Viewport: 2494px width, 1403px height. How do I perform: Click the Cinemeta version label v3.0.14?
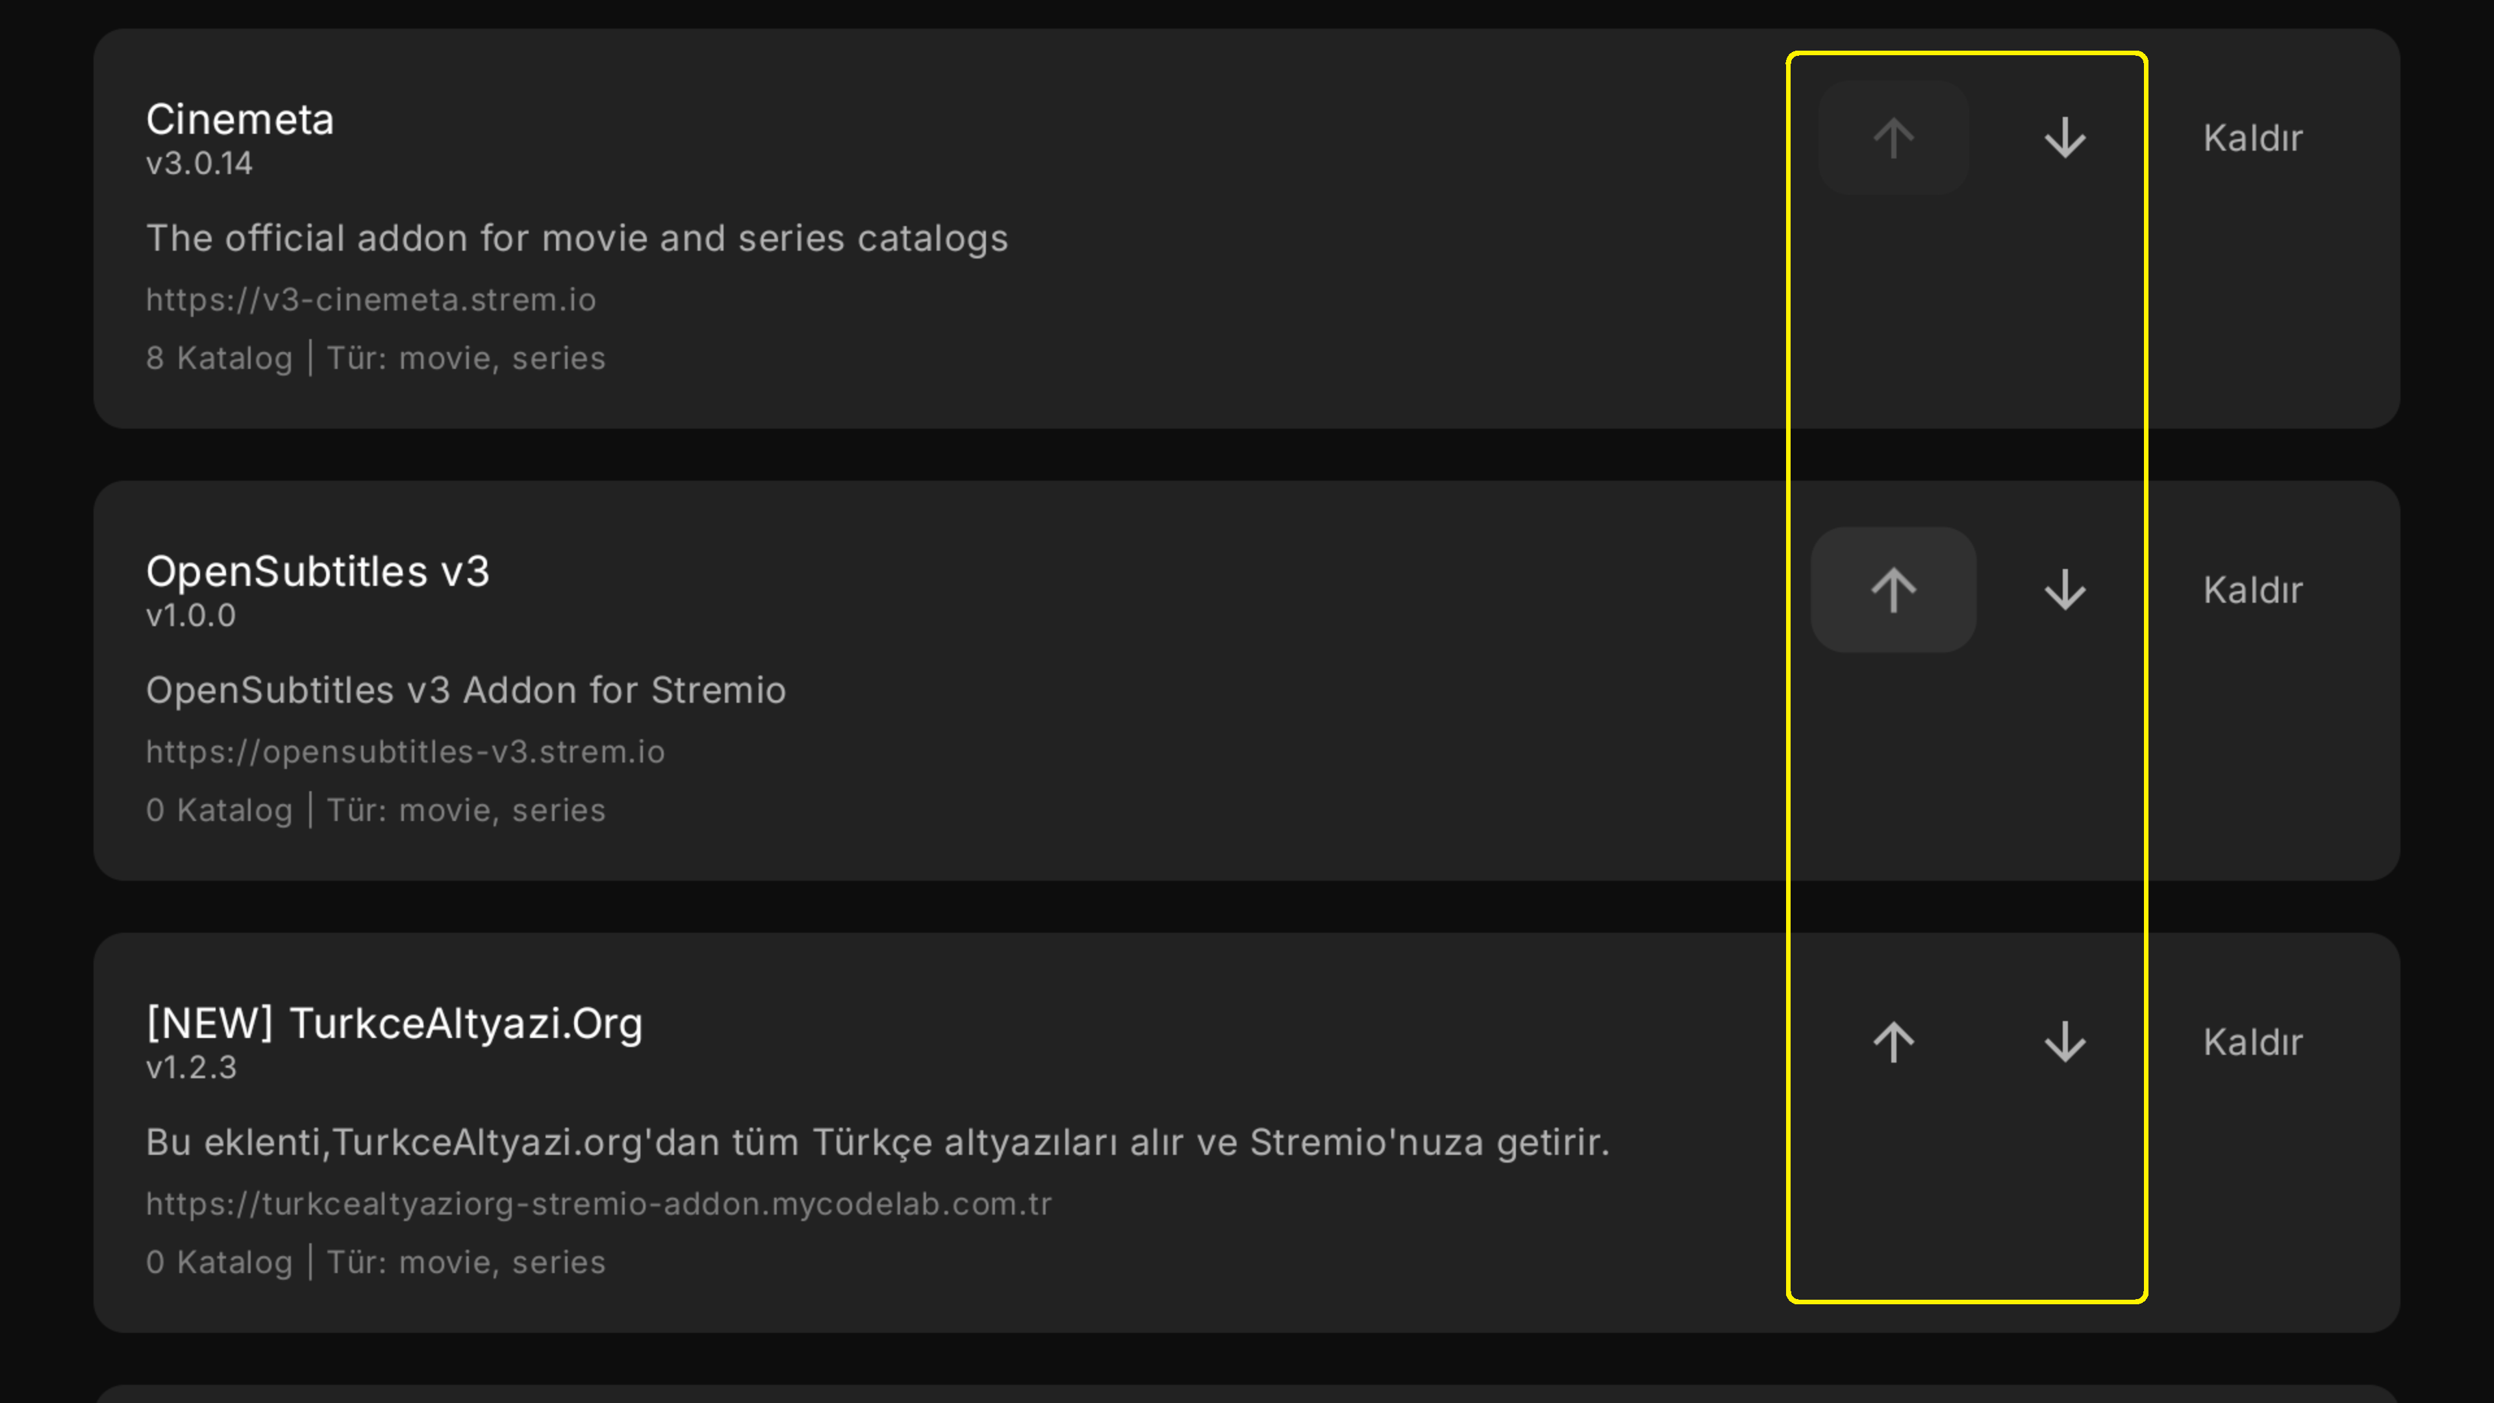(x=199, y=164)
